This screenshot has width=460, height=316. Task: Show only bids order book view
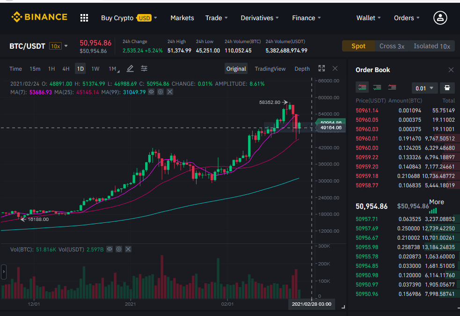pyautogui.click(x=377, y=88)
